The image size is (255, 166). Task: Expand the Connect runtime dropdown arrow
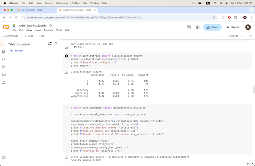click(242, 36)
